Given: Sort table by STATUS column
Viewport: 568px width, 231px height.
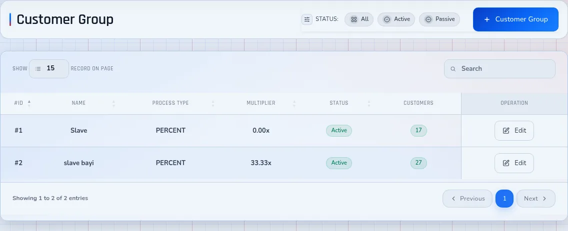Looking at the screenshot, I should 338,103.
